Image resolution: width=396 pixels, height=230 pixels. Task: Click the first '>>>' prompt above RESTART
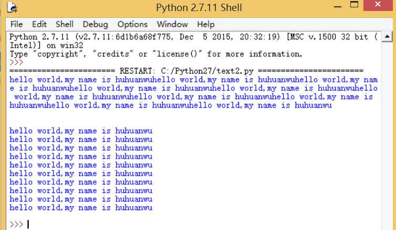pyautogui.click(x=16, y=62)
